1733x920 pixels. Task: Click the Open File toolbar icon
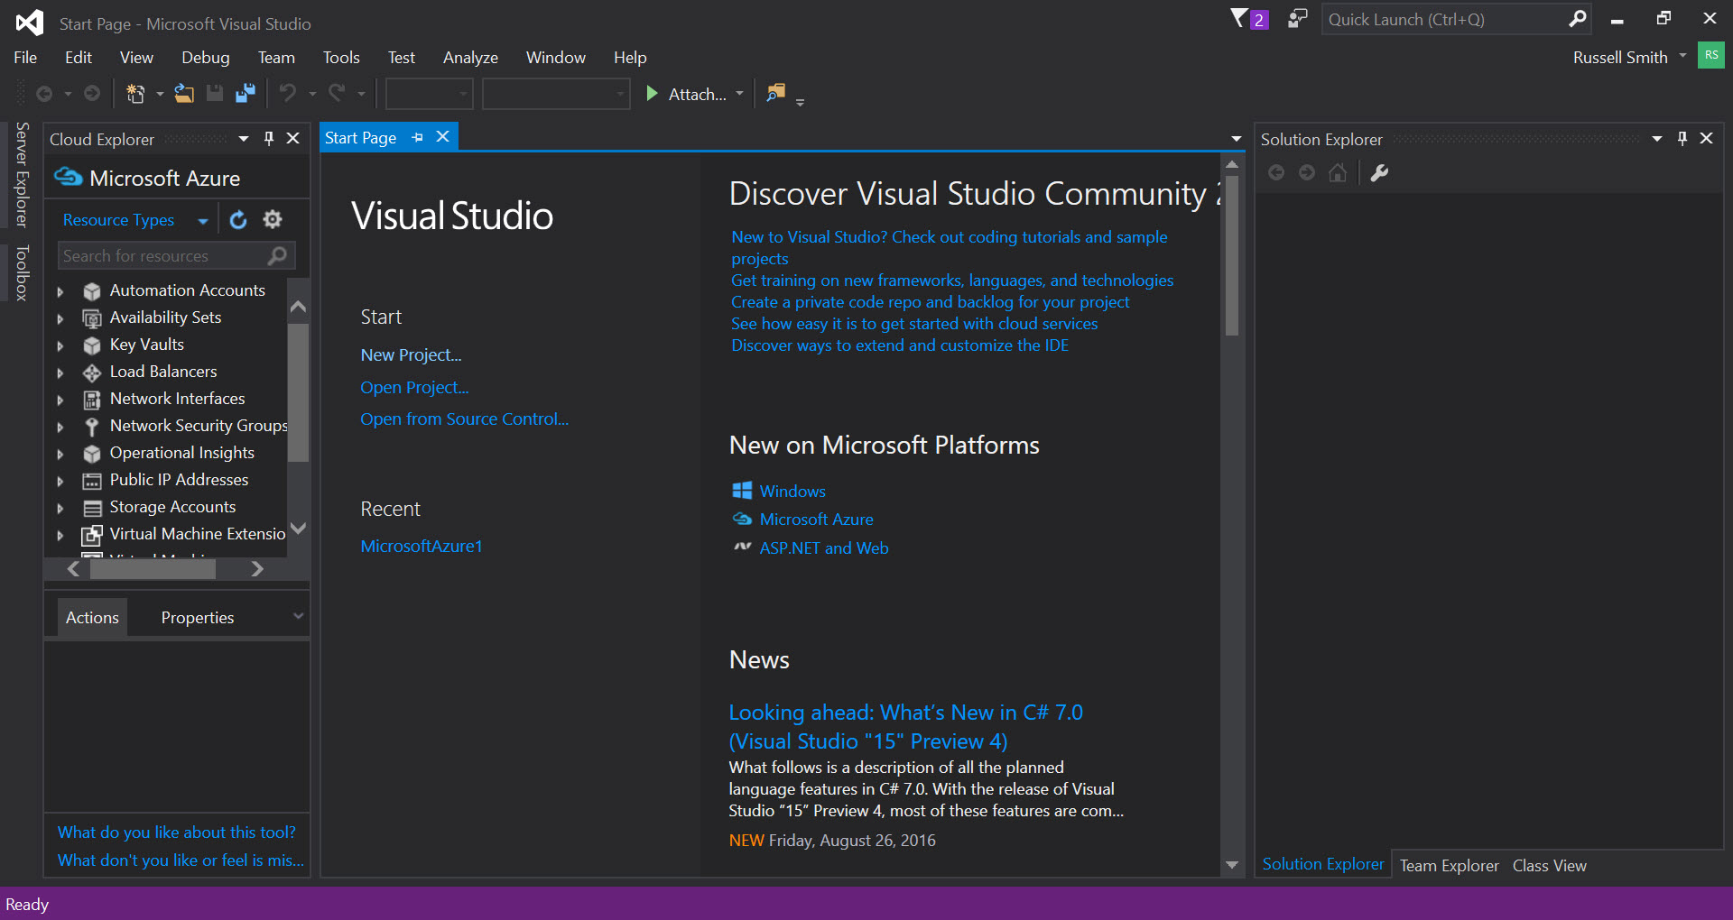click(184, 94)
